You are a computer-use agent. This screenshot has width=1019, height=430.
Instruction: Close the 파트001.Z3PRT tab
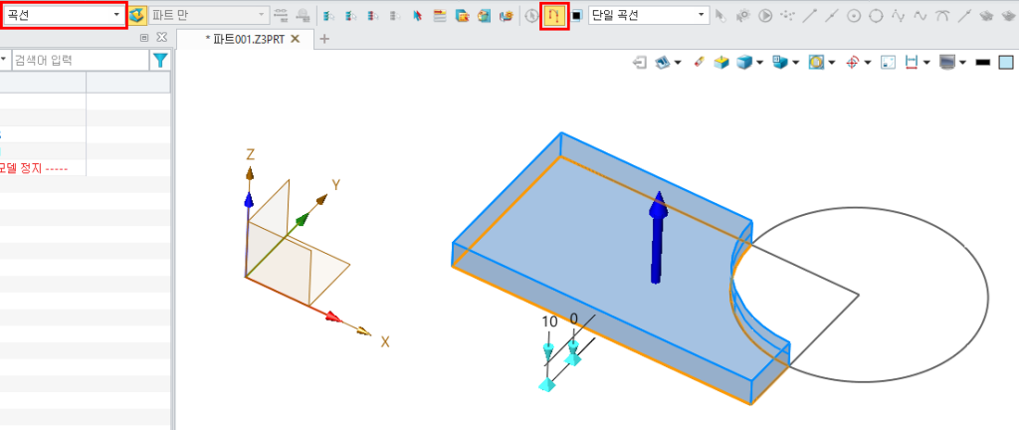[296, 39]
